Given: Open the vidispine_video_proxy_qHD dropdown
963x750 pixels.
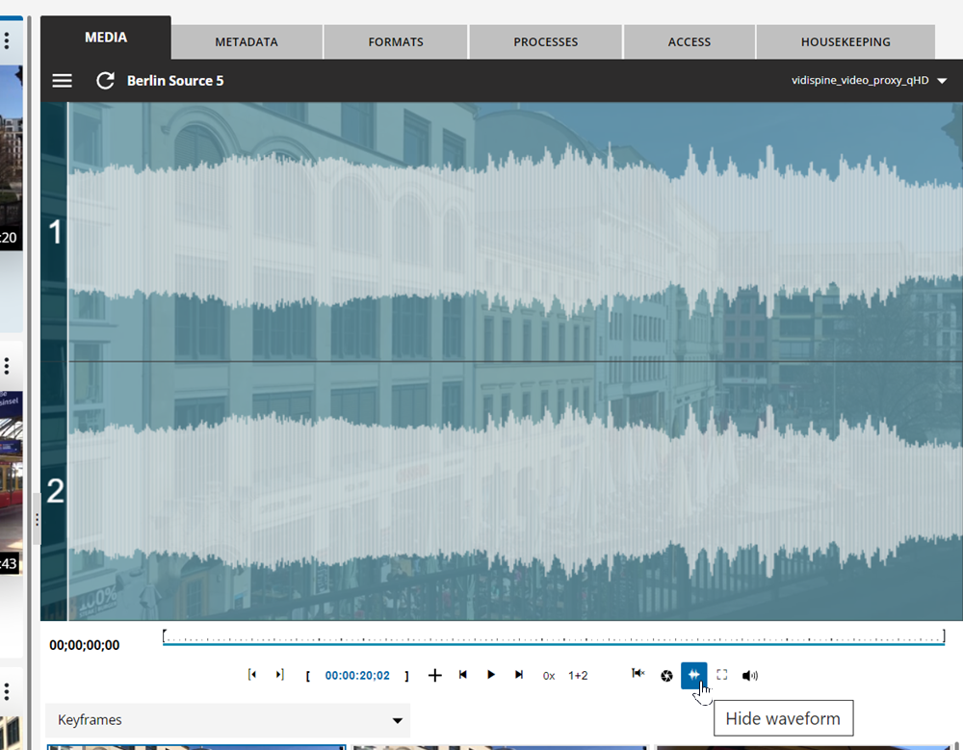Looking at the screenshot, I should 862,81.
